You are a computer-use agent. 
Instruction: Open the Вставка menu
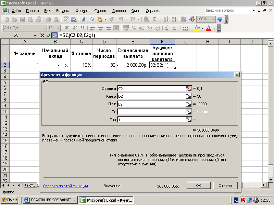click(63, 11)
